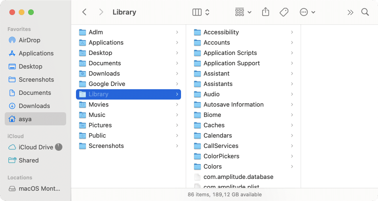Click the Locations sidebar section header
The height and width of the screenshot is (201, 378).
coord(20,178)
